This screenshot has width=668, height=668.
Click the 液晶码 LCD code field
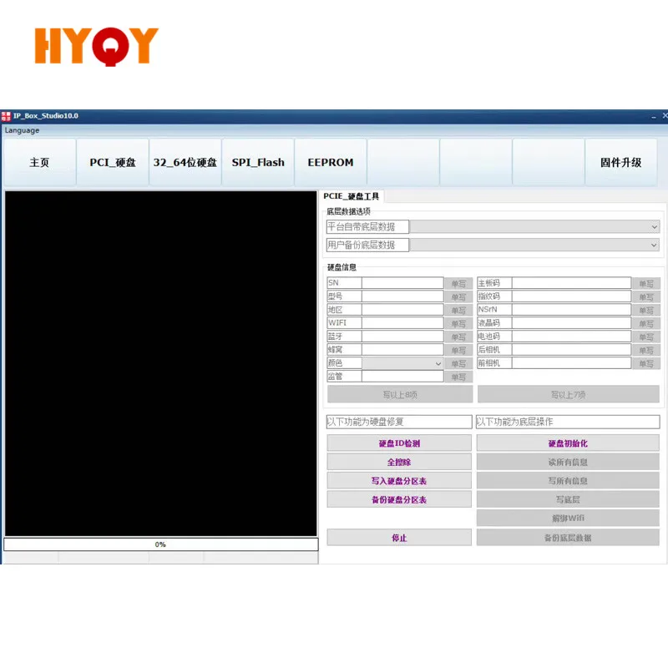pos(571,323)
